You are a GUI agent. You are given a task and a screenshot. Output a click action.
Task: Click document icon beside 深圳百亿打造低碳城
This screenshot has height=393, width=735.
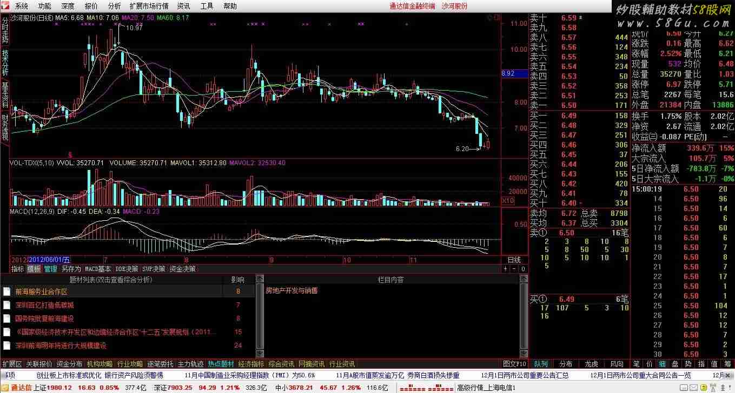click(x=7, y=305)
